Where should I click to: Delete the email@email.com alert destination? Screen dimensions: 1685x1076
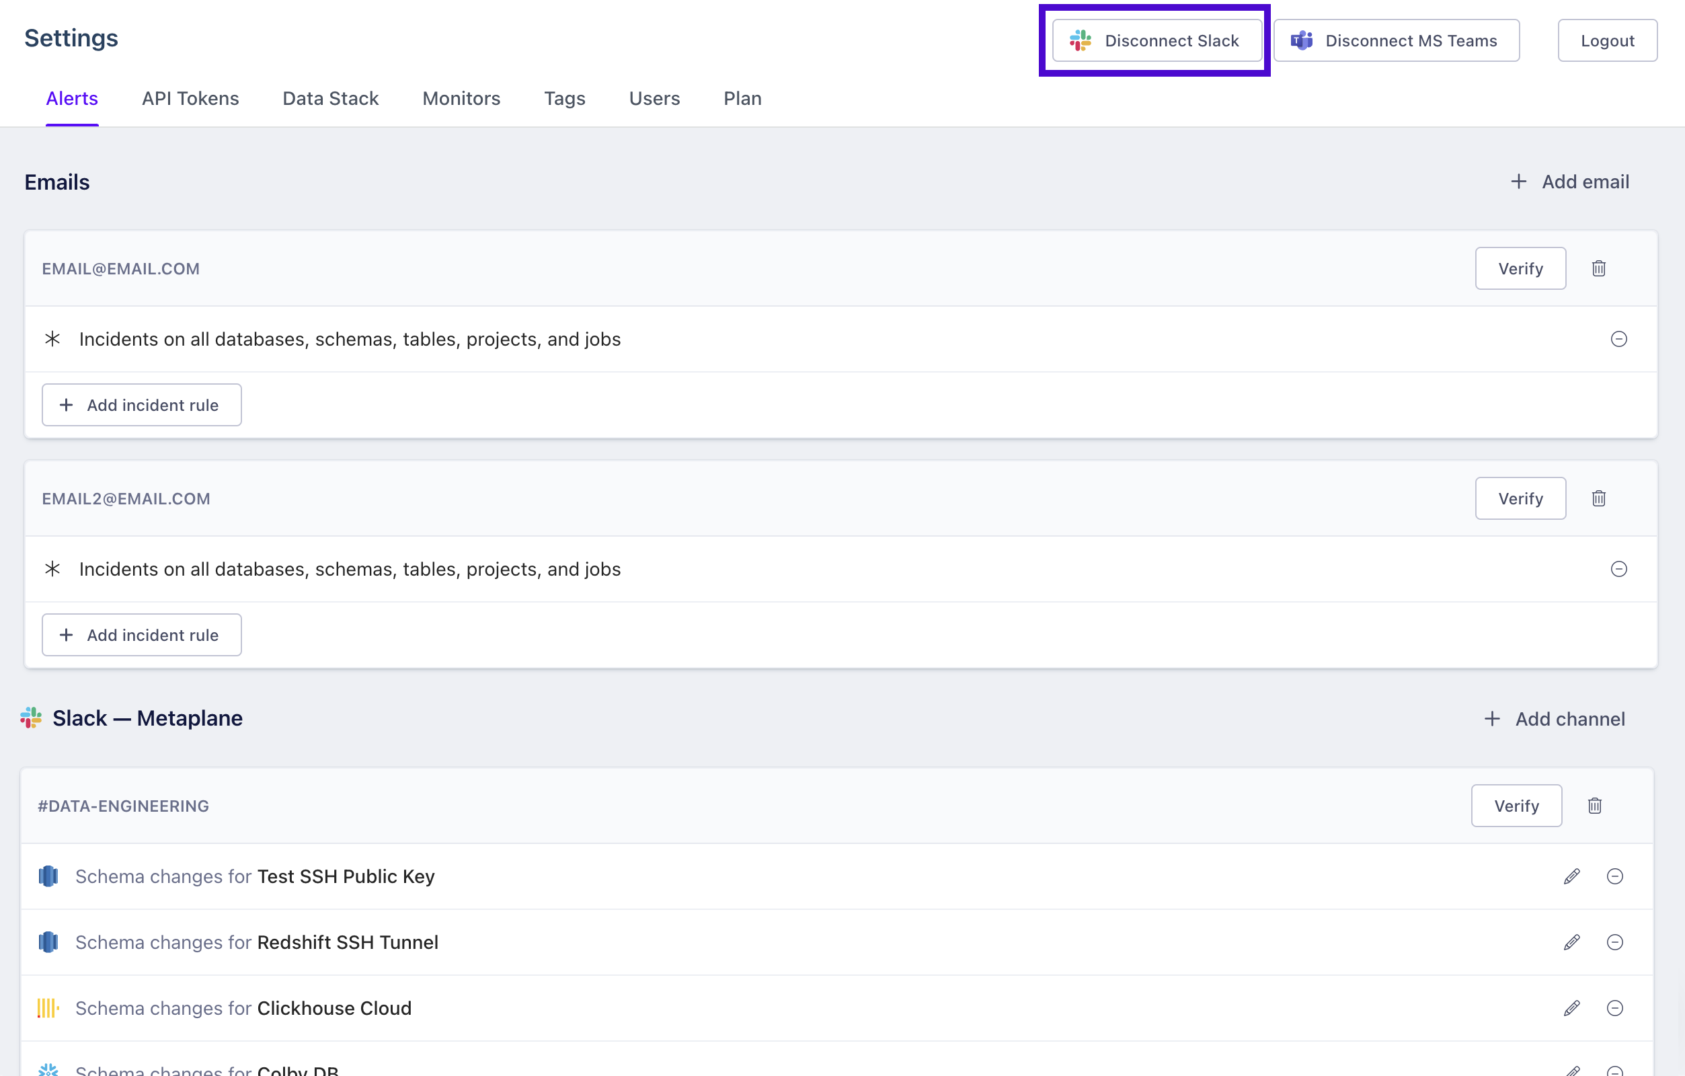click(x=1598, y=268)
